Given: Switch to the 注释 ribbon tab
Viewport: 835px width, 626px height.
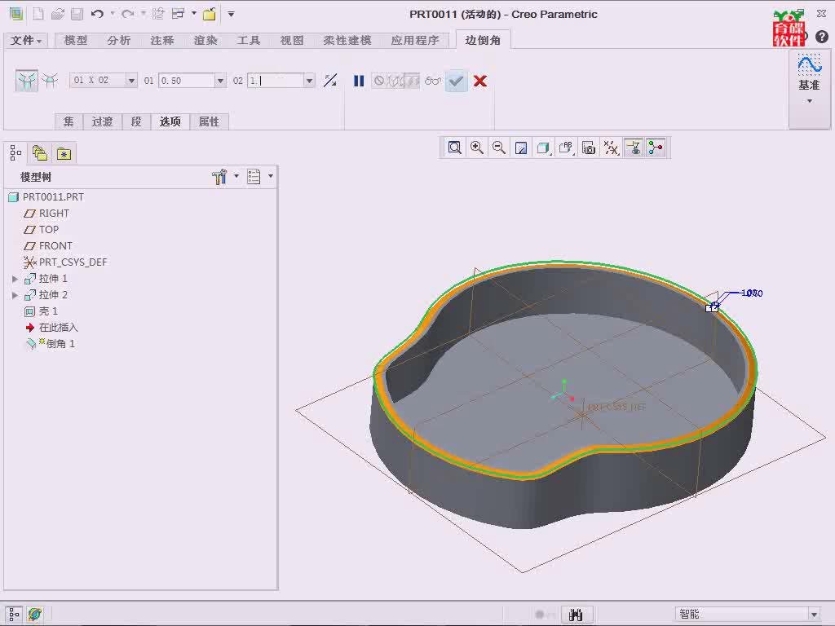Looking at the screenshot, I should (x=162, y=41).
